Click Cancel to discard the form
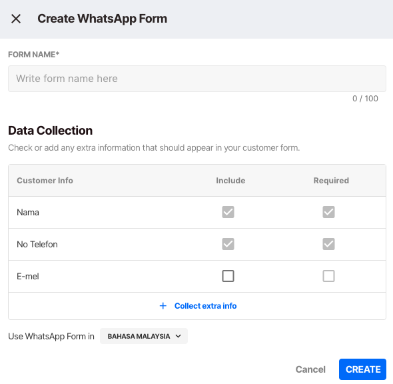Image resolution: width=393 pixels, height=384 pixels. tap(310, 369)
